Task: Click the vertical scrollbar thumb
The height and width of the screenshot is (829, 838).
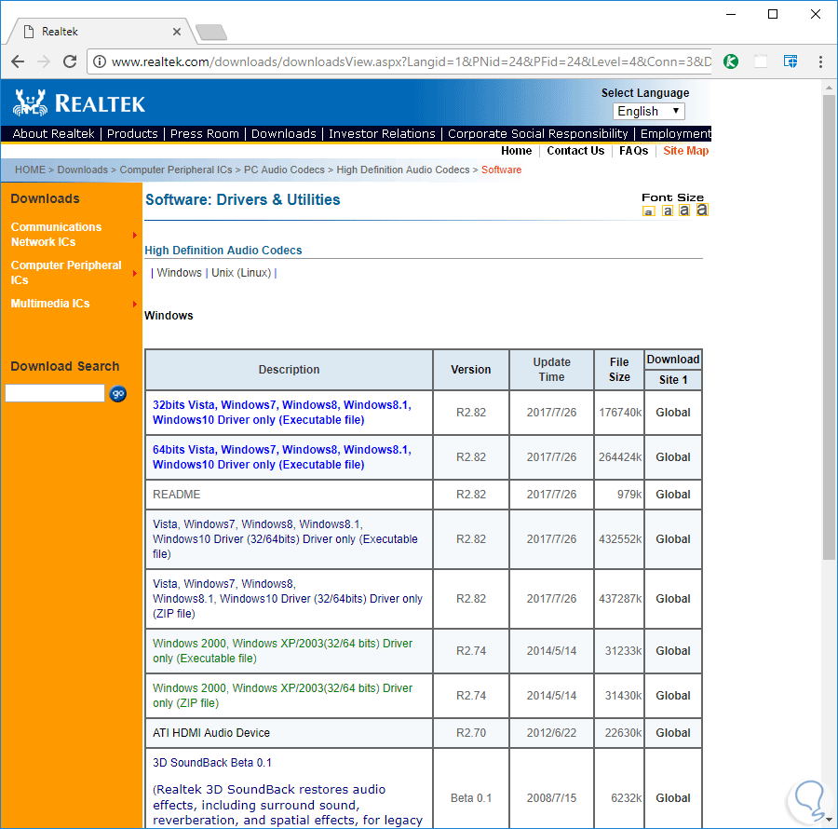Action: click(x=829, y=327)
